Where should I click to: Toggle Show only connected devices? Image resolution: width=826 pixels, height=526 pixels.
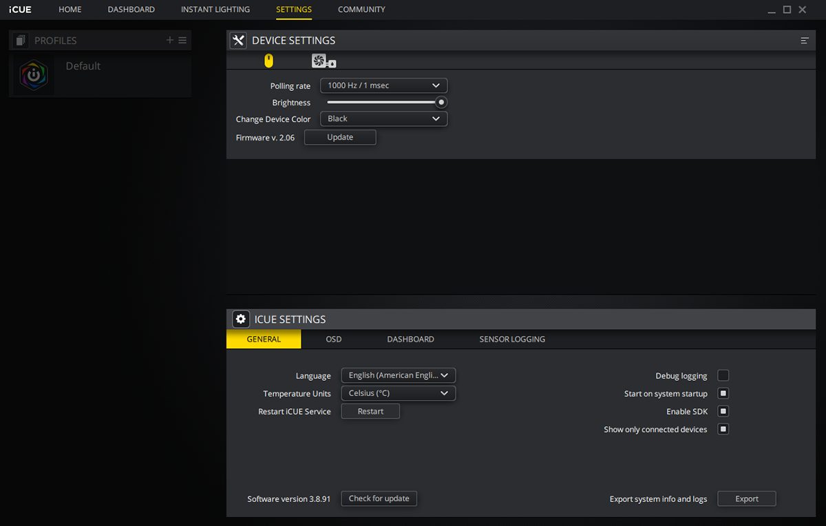click(723, 429)
